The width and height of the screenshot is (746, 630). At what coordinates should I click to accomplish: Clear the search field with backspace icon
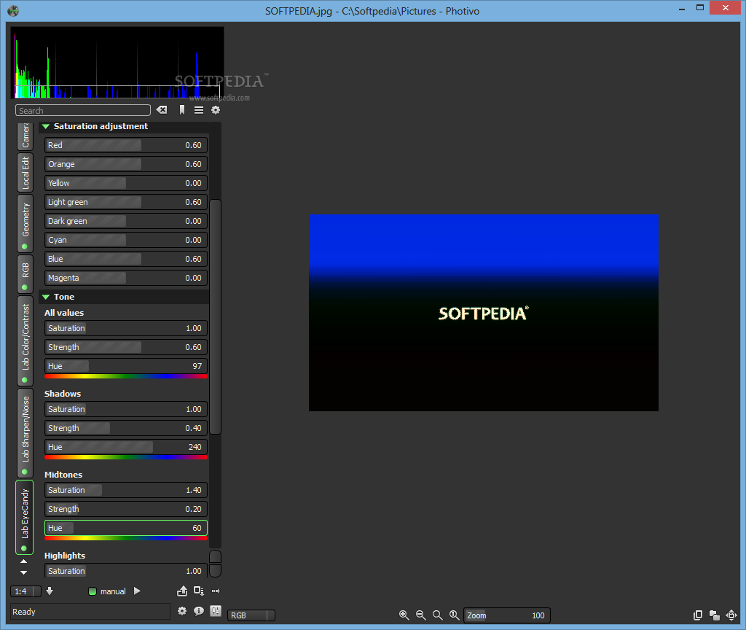162,110
